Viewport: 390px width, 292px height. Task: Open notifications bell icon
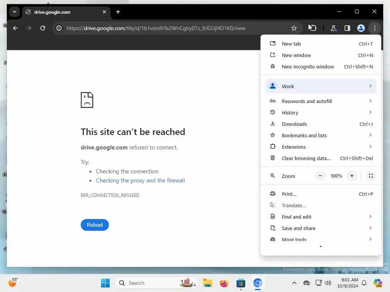point(364,283)
